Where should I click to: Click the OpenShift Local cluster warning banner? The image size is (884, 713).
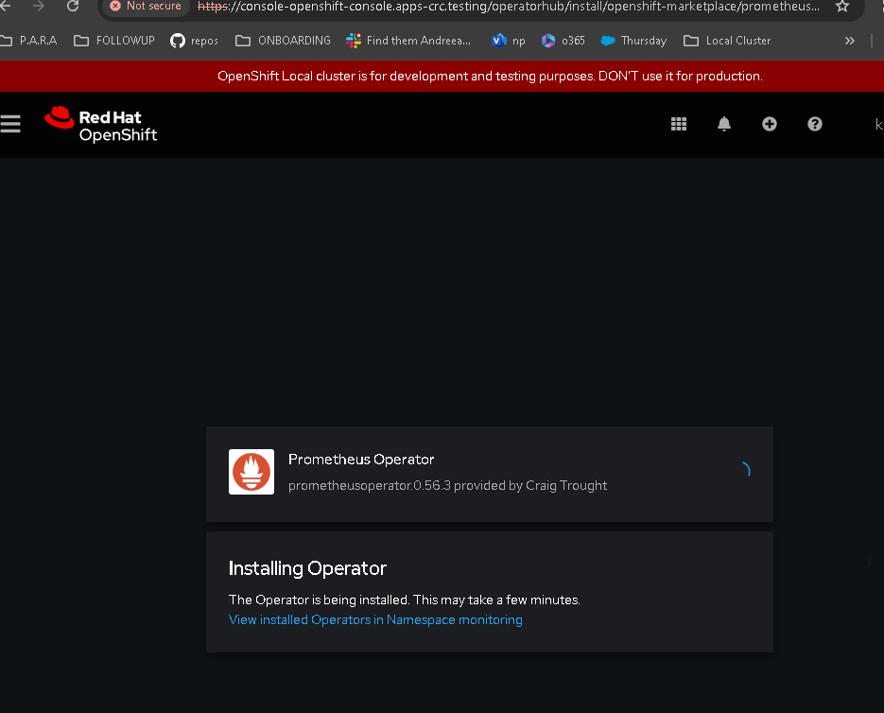442,76
